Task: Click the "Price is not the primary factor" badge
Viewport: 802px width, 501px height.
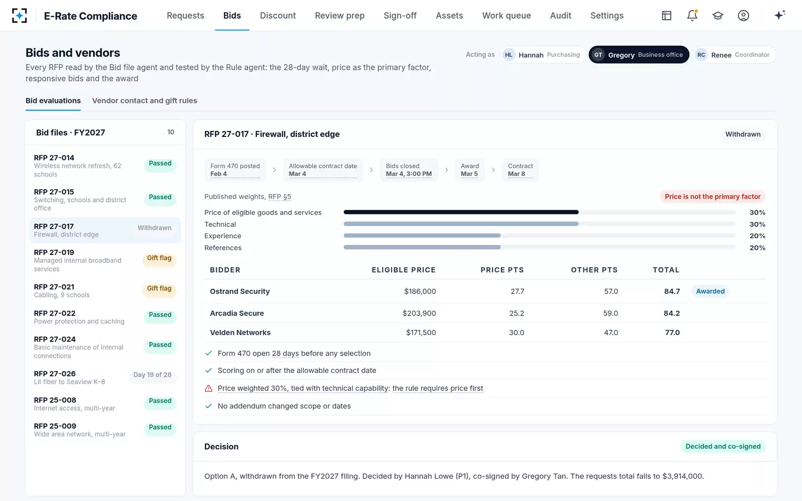Action: click(x=712, y=197)
